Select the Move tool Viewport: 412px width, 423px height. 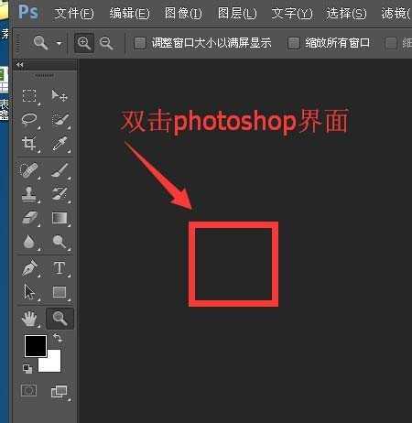click(60, 96)
